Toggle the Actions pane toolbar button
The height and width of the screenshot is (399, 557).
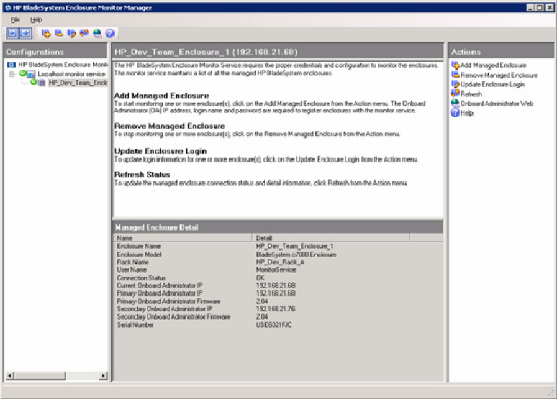[25, 33]
